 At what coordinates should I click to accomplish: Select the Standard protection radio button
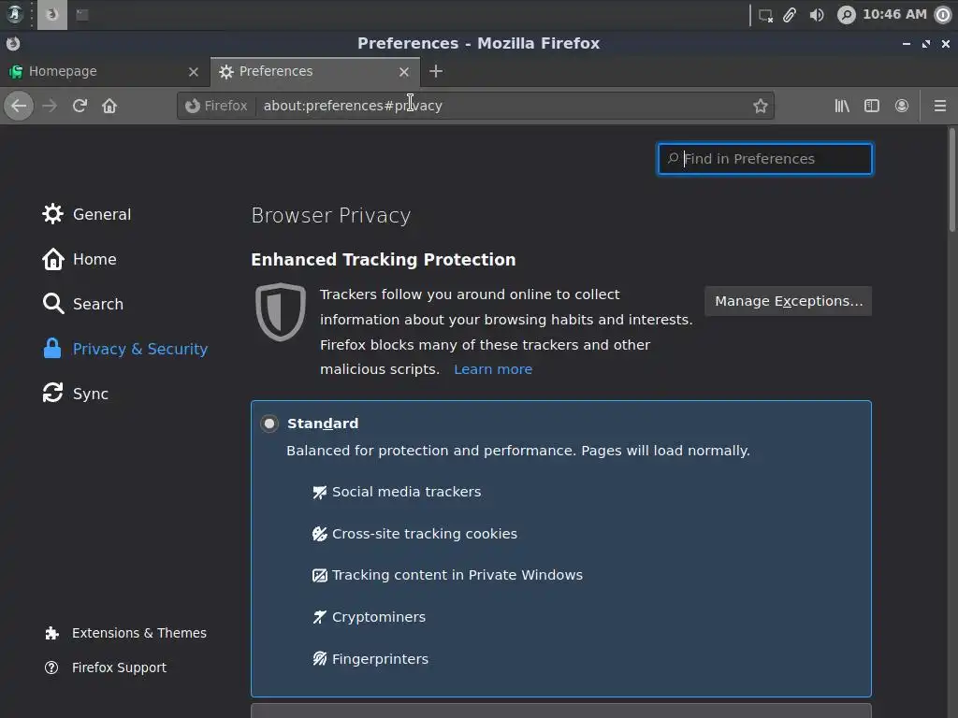pos(269,424)
